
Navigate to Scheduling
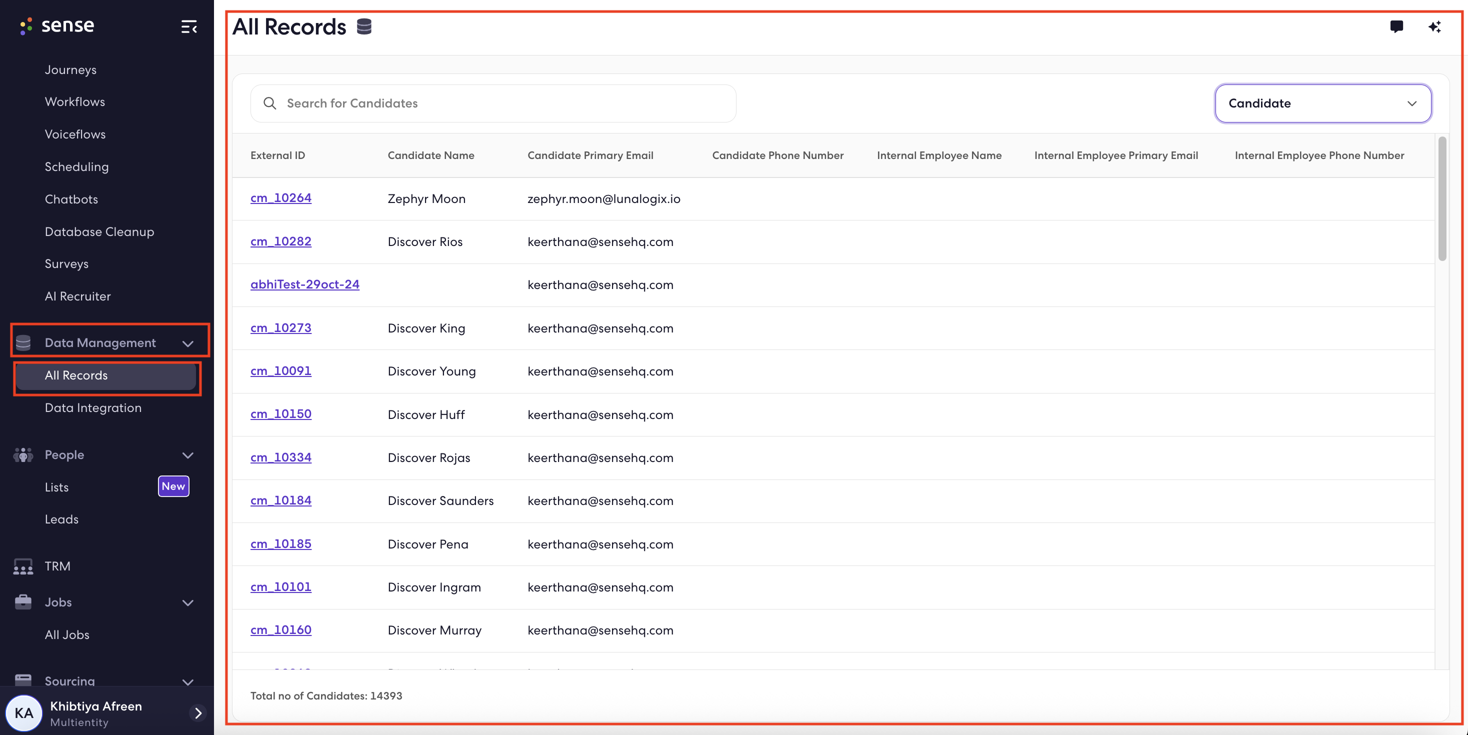(x=76, y=166)
